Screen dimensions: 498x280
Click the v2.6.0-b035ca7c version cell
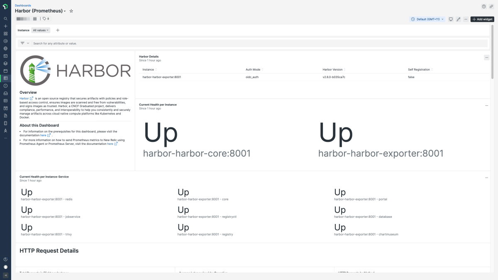pos(334,77)
